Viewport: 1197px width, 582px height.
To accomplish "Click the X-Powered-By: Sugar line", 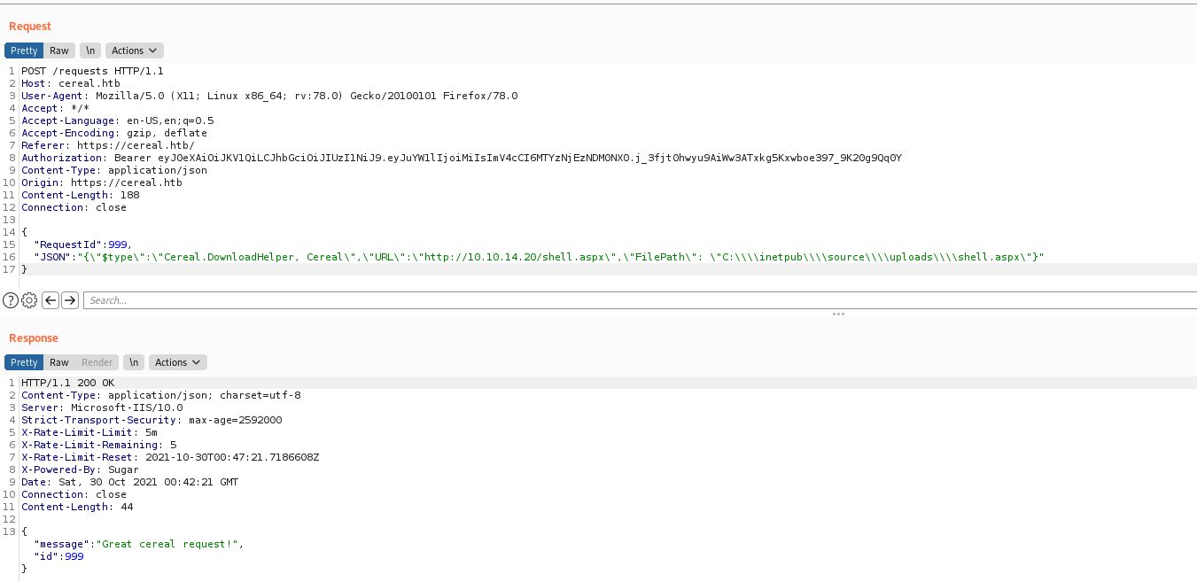I will [x=80, y=469].
